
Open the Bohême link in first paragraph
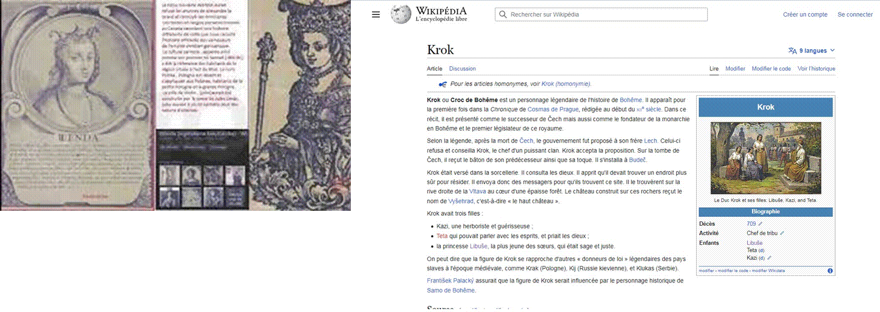(x=630, y=100)
